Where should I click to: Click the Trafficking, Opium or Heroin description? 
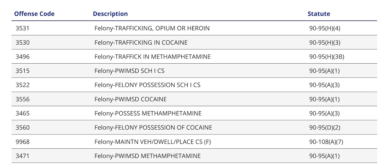[x=152, y=28]
